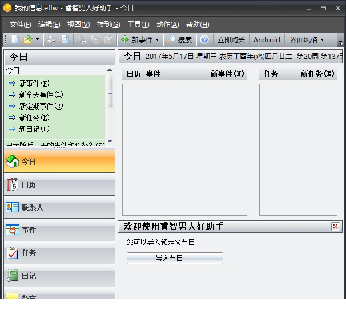Screen dimensions: 346x310
Task: Click the green plus 新事件 button
Action: (137, 40)
